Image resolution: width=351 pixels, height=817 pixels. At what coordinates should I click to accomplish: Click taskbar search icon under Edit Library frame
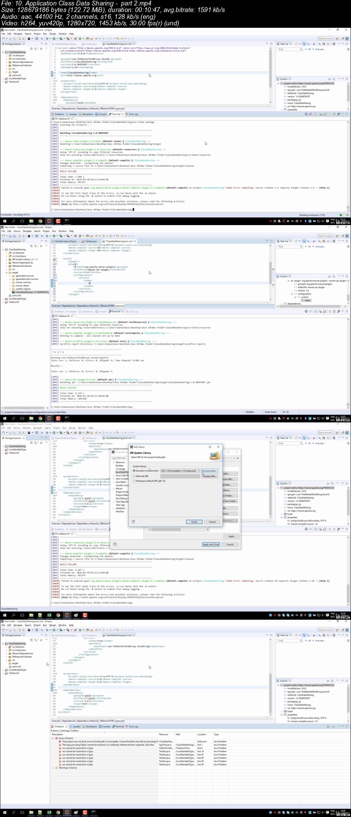pos(13,615)
